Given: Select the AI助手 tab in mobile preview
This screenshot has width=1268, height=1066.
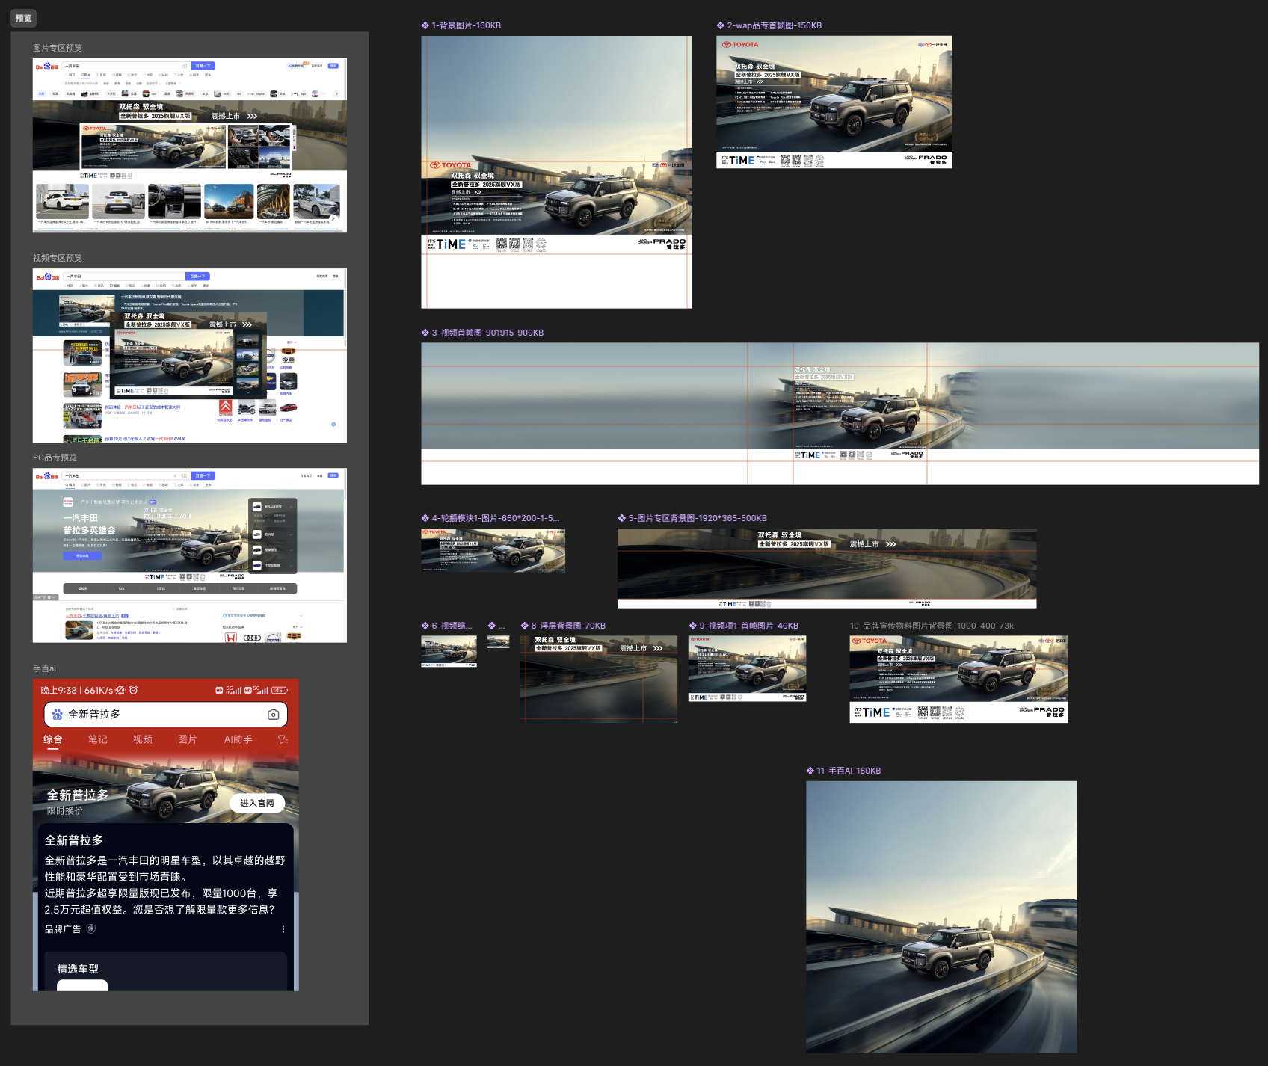Looking at the screenshot, I should (238, 739).
